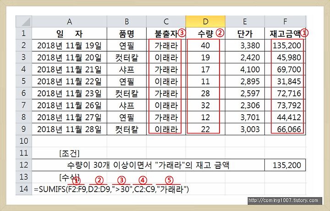Select result cell 135,200 in row 12
The image size is (330, 211).
tap(285, 165)
